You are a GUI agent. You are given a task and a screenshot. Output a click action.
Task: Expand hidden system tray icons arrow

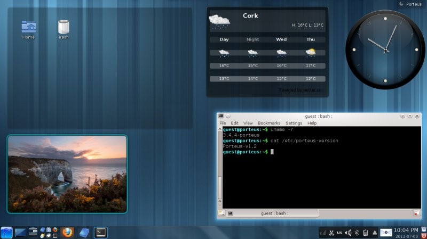tap(375, 233)
